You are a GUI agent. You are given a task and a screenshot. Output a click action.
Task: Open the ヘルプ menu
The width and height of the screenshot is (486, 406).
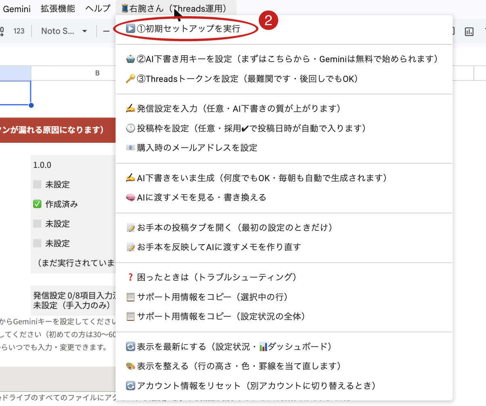(x=98, y=8)
